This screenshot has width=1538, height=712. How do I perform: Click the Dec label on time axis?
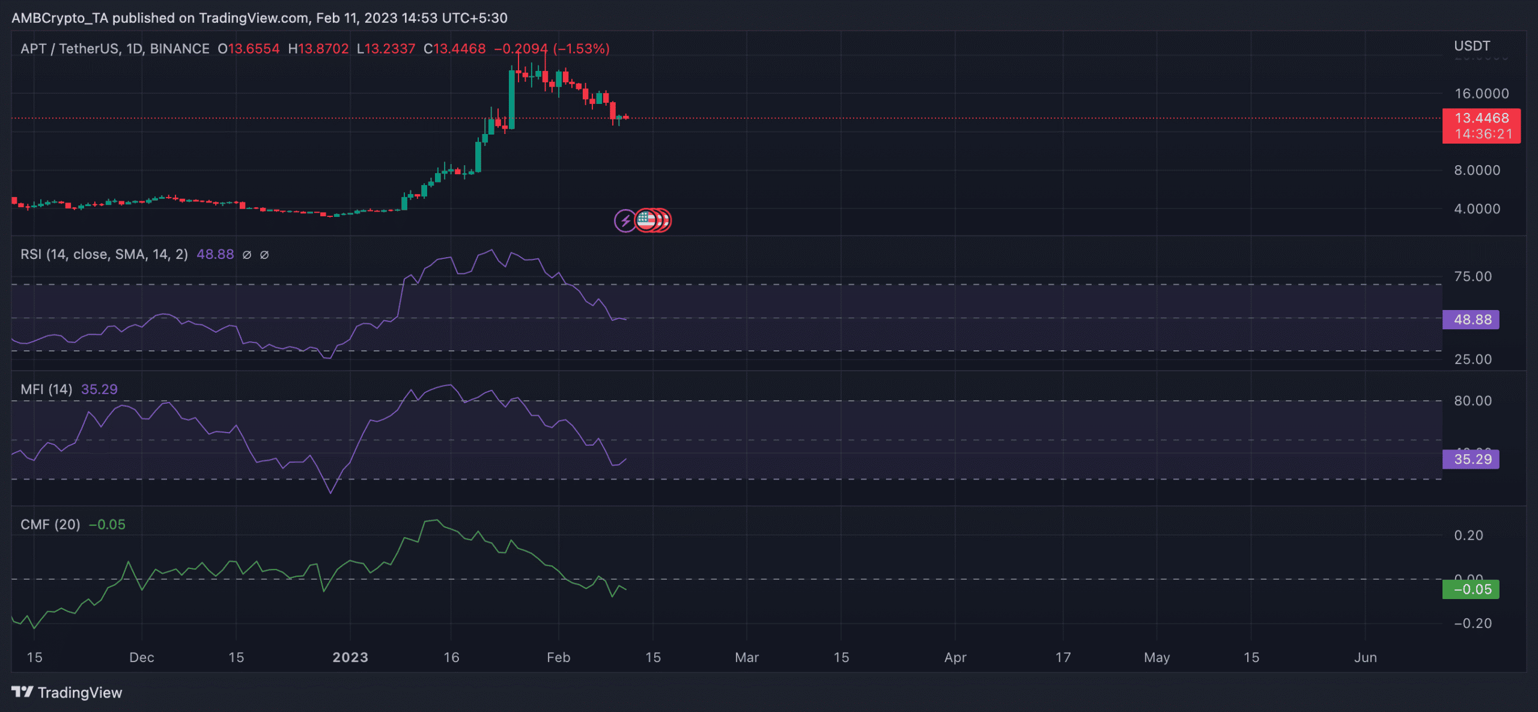click(142, 657)
